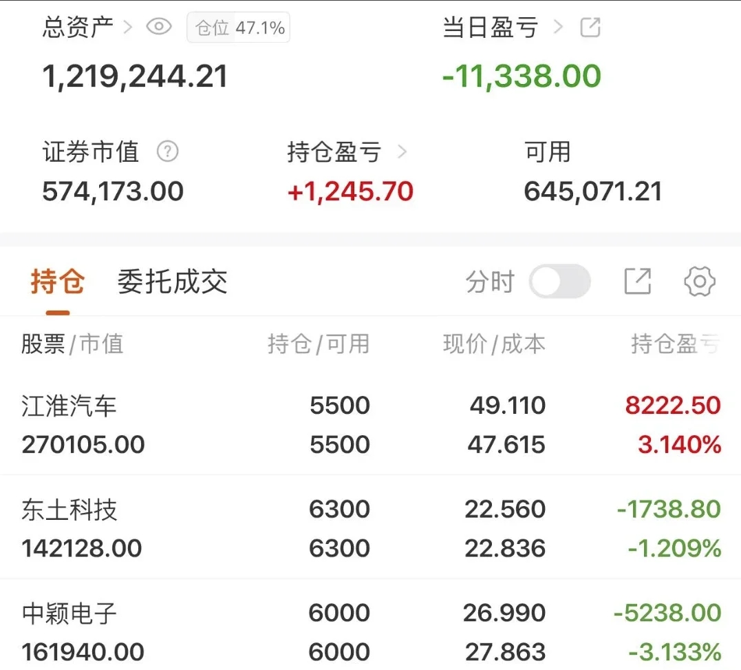This screenshot has height=670, width=741.
Task: Expand 总资产 details chevron
Action: coord(127,27)
